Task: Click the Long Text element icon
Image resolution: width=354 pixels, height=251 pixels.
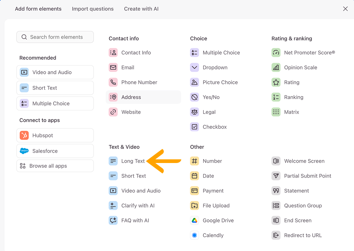Action: [x=113, y=161]
